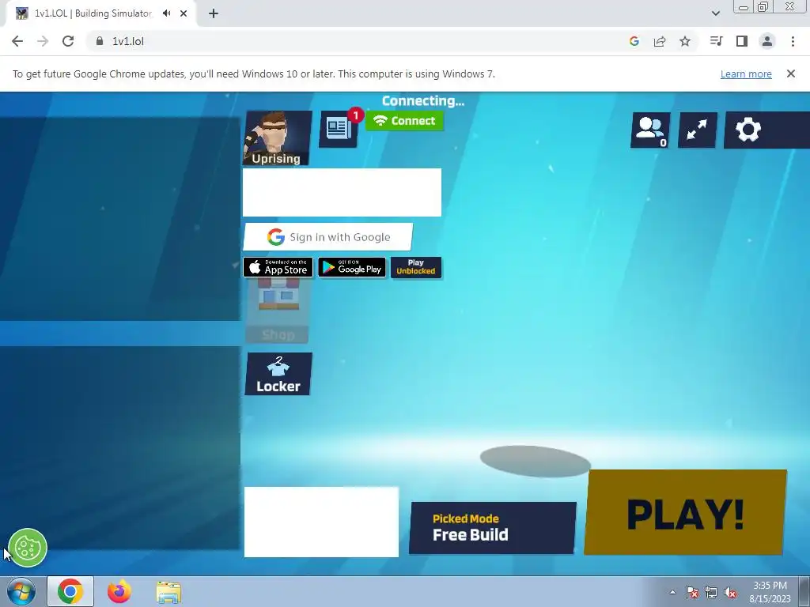Image resolution: width=810 pixels, height=607 pixels.
Task: Bookmark this page with star icon
Action: [x=685, y=41]
